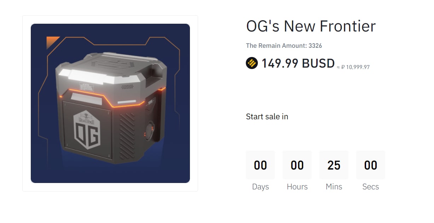Click the Secs label under the countdown

coord(371,187)
